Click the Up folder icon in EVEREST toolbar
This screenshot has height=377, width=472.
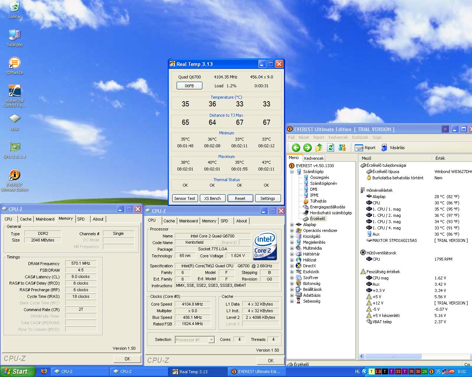(x=319, y=148)
